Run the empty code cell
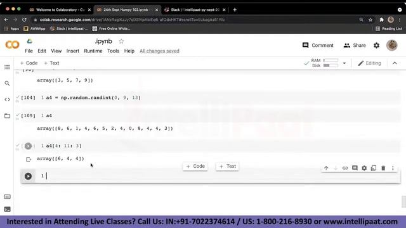The width and height of the screenshot is (406, 228). 28,176
